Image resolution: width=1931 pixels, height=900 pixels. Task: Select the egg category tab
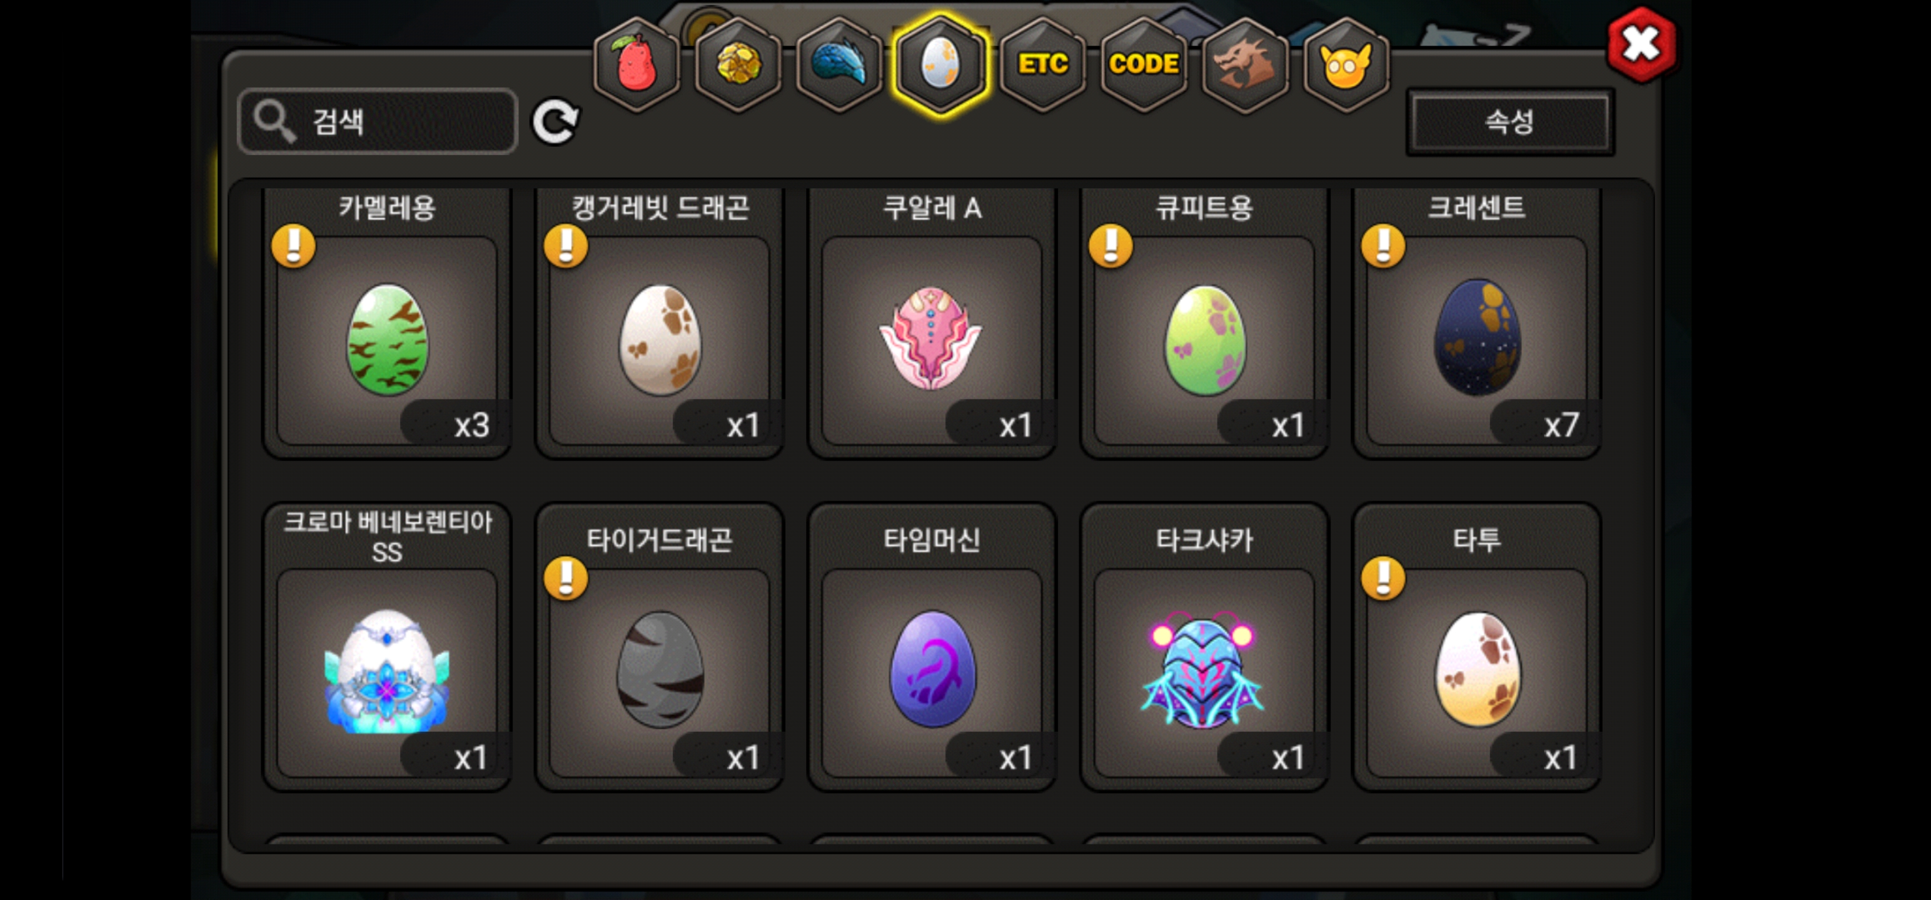point(940,64)
